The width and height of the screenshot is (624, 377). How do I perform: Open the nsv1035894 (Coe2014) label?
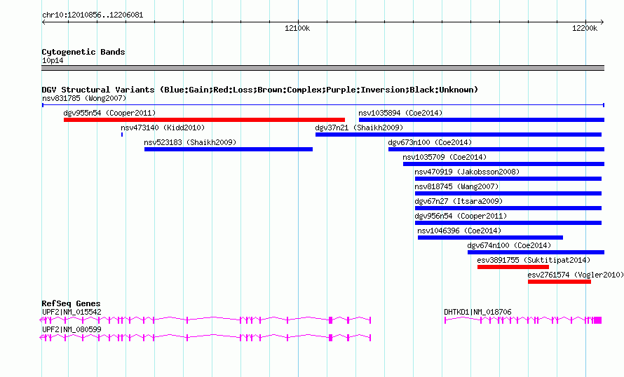[x=400, y=113]
